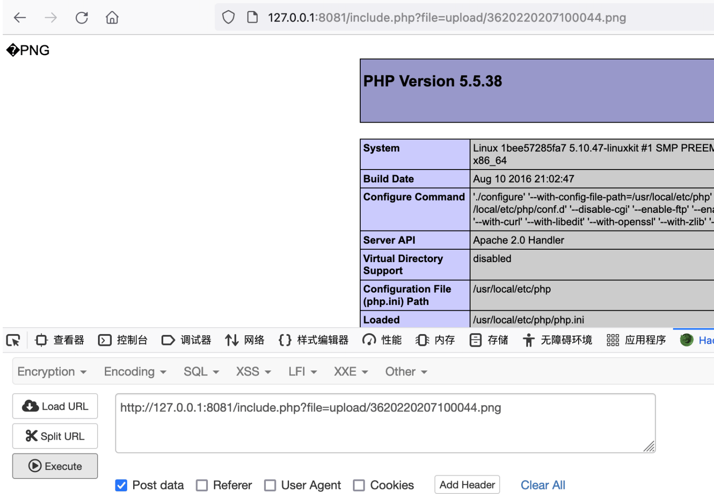Image resolution: width=714 pixels, height=494 pixels.
Task: Click the page info document icon
Action: click(252, 18)
